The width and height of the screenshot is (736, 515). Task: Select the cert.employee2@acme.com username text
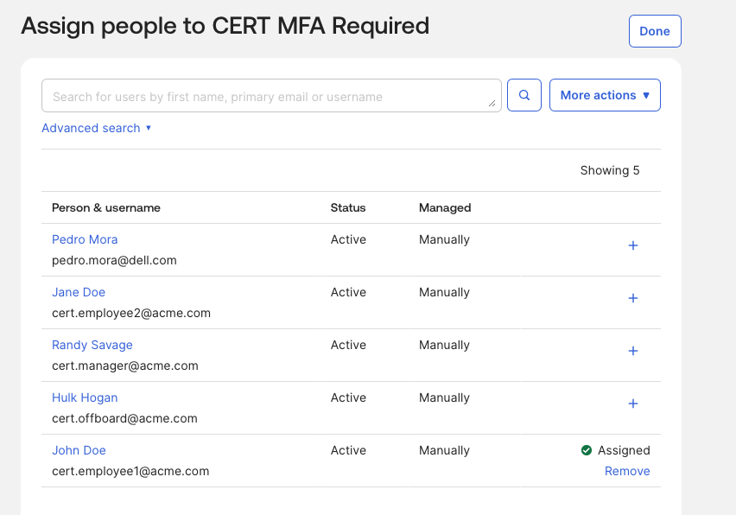(131, 313)
